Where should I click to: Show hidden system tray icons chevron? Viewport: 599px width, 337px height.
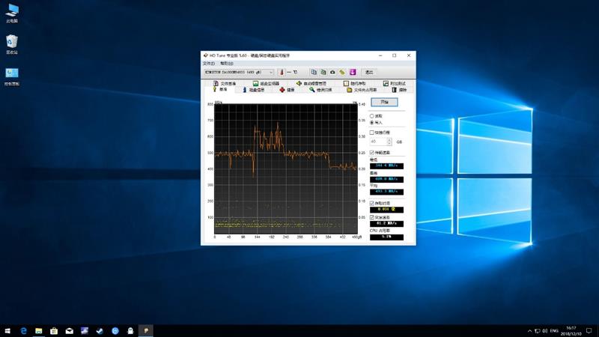[529, 331]
